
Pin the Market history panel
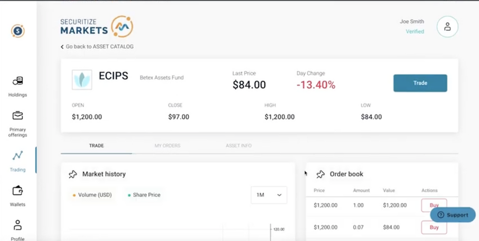[73, 174]
